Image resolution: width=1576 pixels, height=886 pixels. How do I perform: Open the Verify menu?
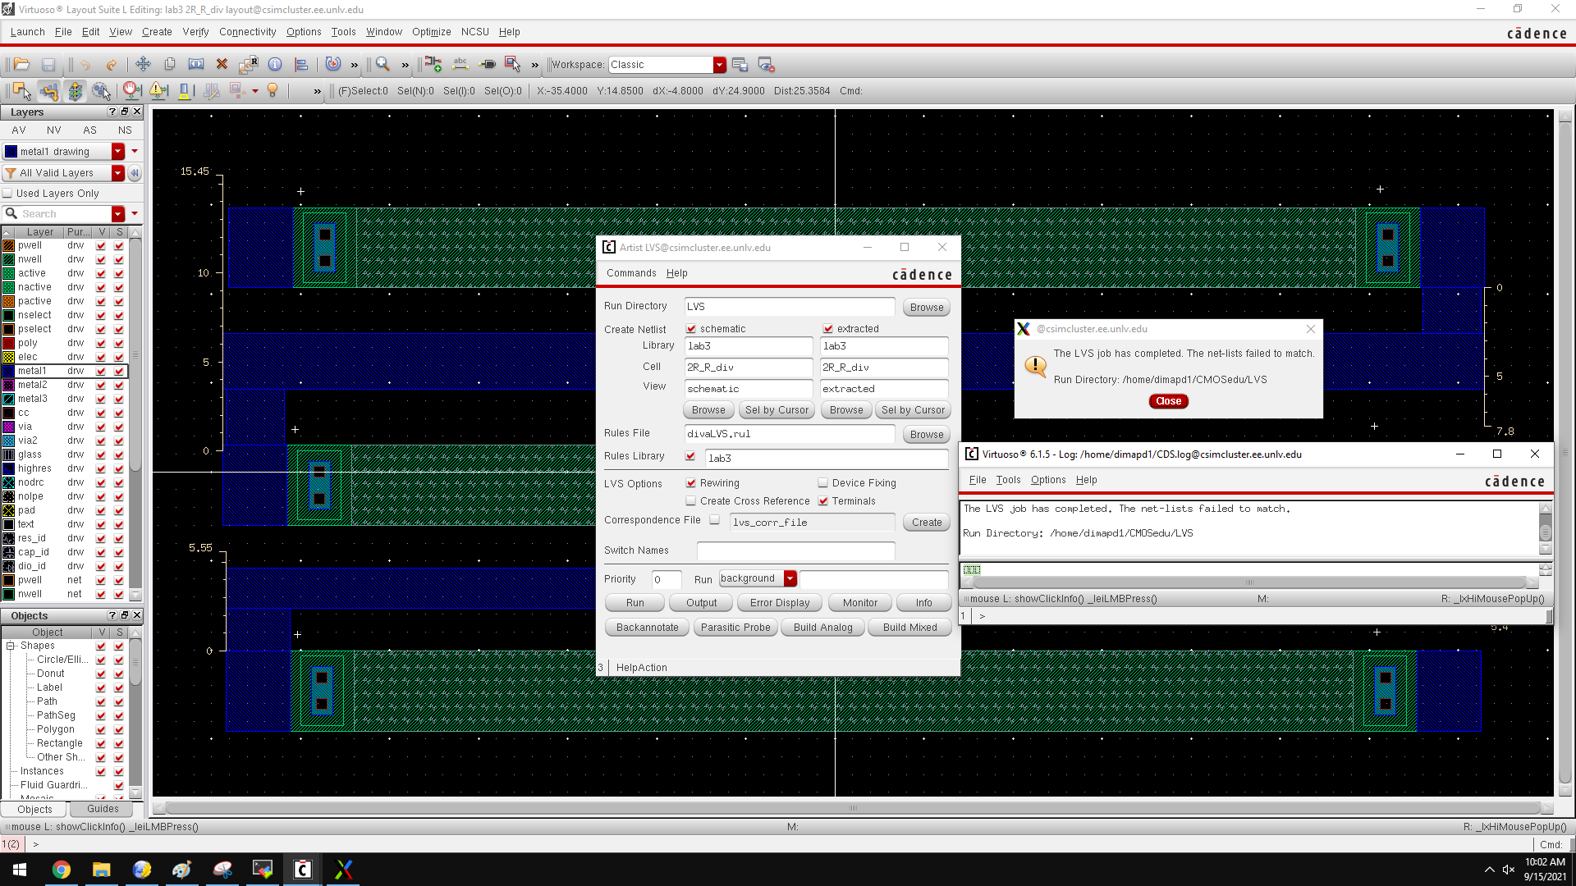pyautogui.click(x=195, y=32)
